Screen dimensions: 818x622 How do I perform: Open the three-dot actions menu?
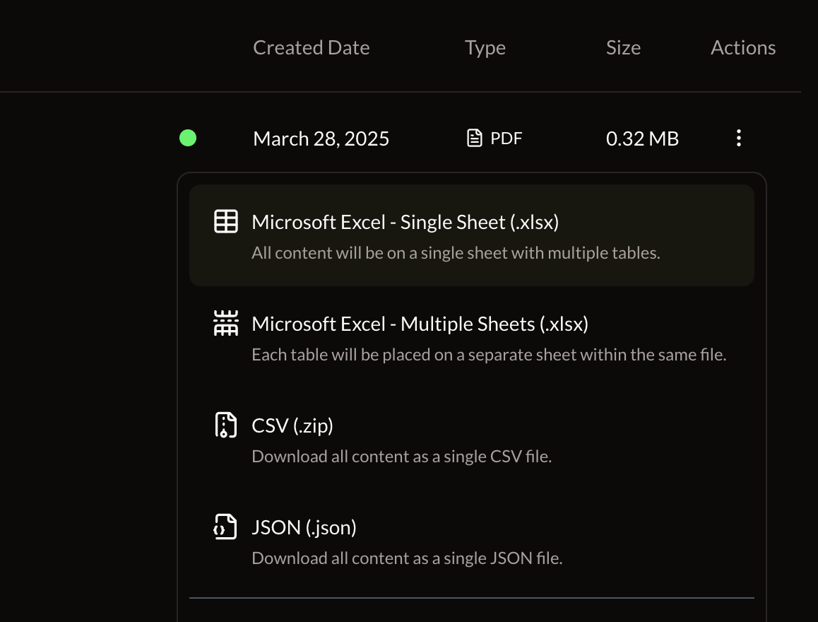pyautogui.click(x=738, y=139)
